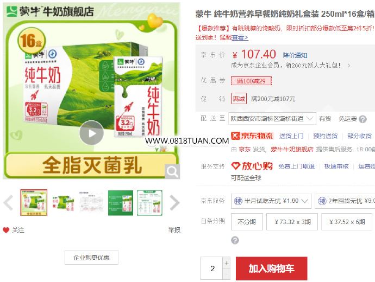Select ¥37.52 x 6期 installment option
This screenshot has width=375, height=282.
coord(347,222)
